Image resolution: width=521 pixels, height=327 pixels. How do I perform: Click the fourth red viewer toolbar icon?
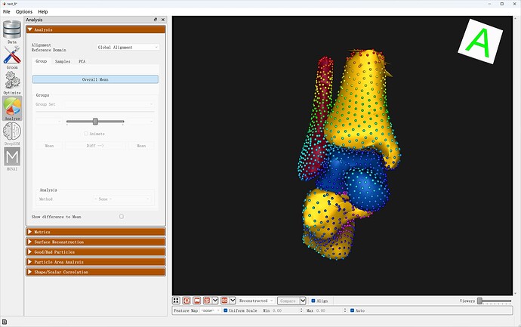207,301
